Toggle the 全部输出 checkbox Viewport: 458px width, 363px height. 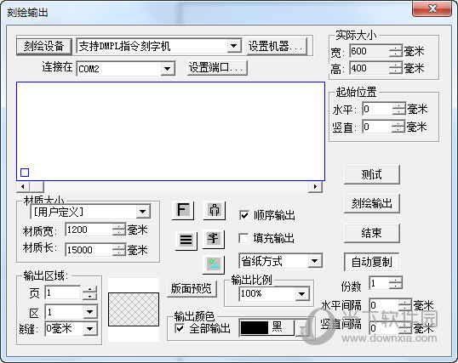[180, 328]
